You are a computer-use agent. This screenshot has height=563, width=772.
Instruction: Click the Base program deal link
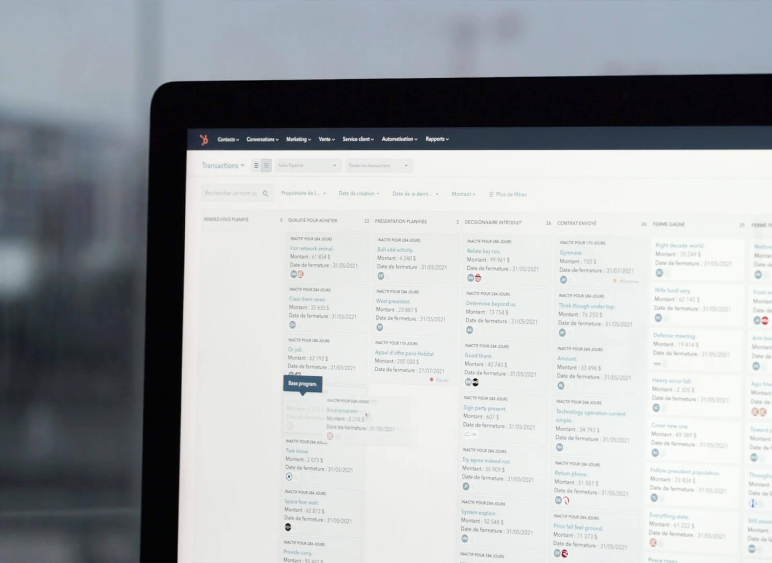[x=342, y=410]
